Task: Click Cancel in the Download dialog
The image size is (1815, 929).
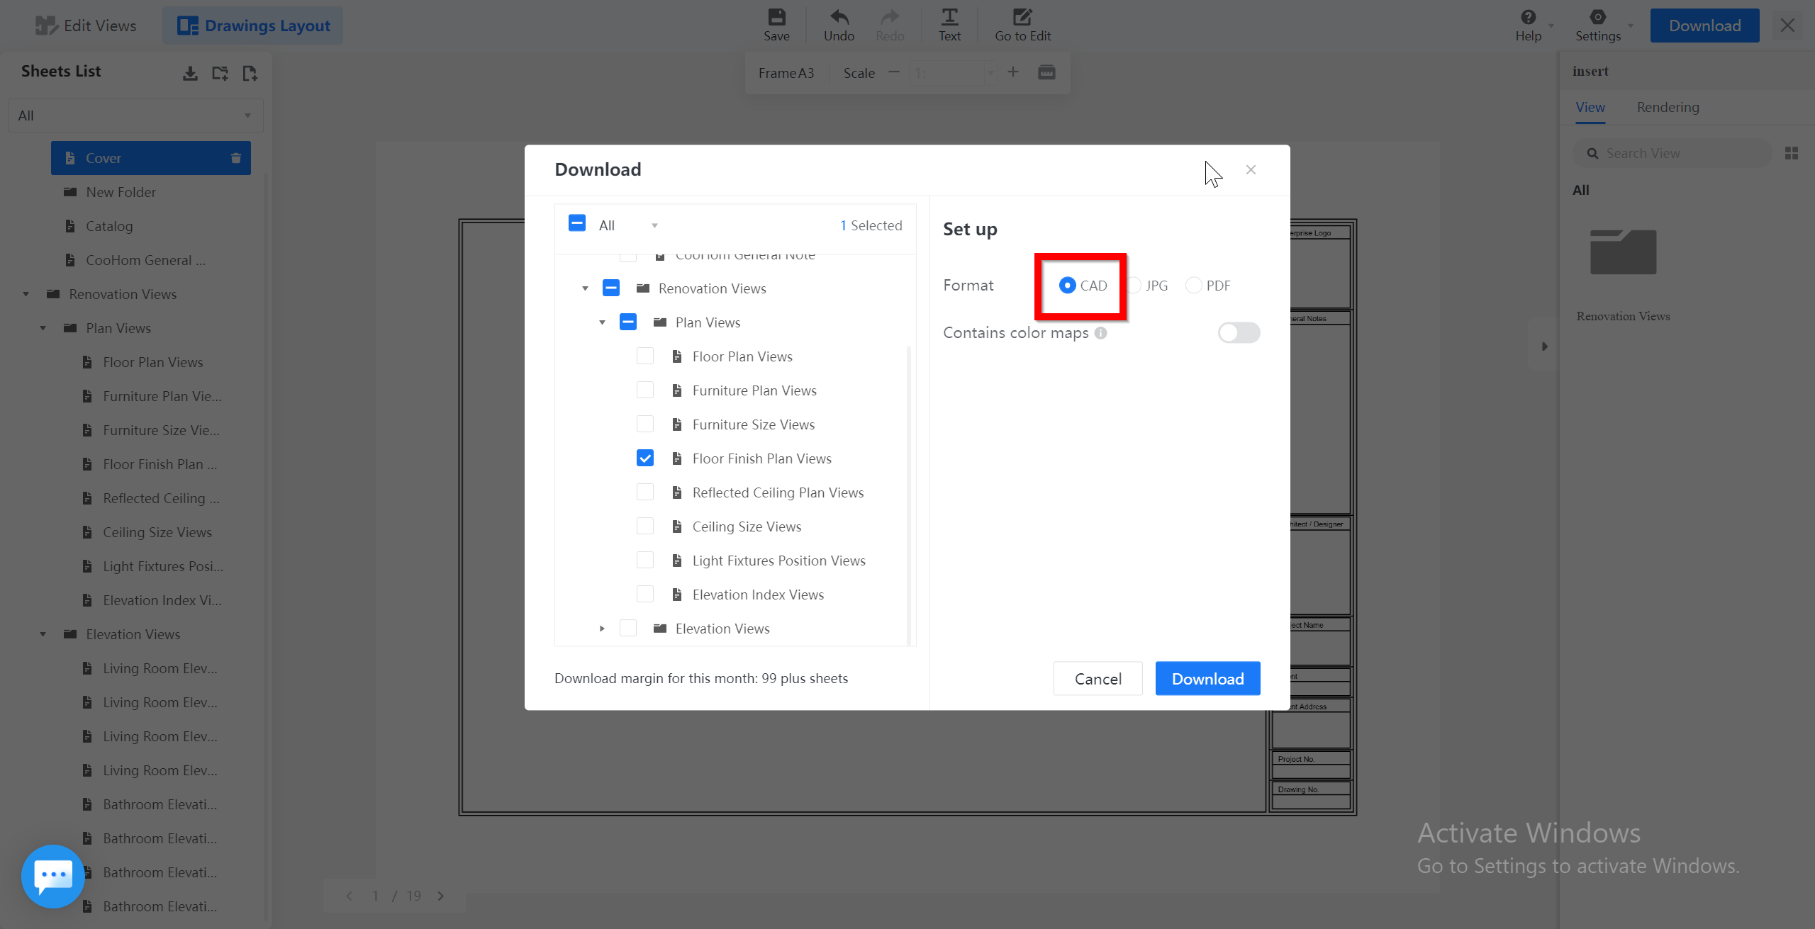Action: 1098,679
